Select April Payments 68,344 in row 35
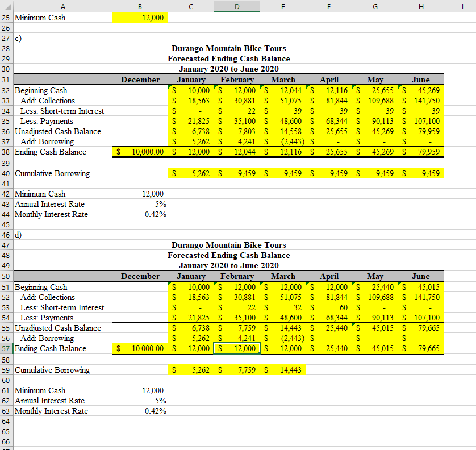 point(329,121)
